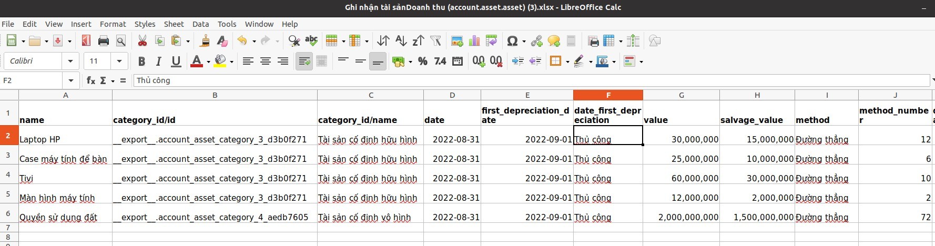This screenshot has width=935, height=246.
Task: Click the Cut scissors icon
Action: 142,41
